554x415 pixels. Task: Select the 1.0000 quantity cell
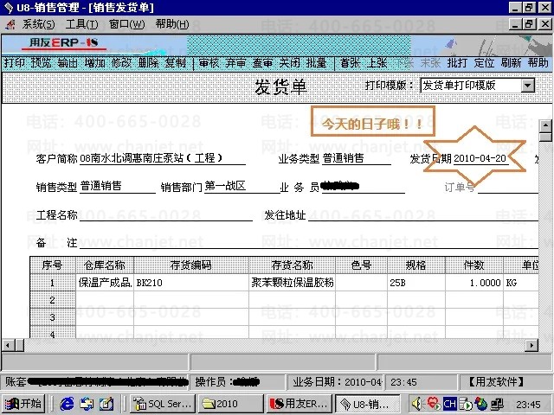(473, 283)
